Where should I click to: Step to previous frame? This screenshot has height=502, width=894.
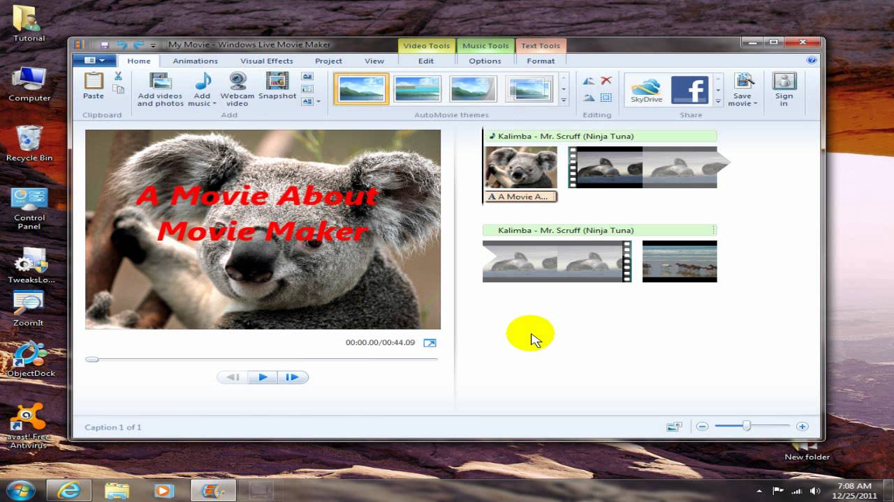click(233, 377)
